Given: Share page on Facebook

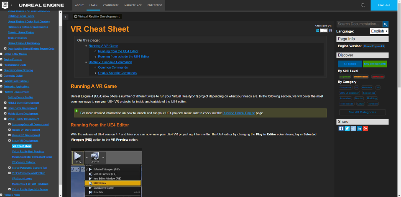Looking at the screenshot, I should coord(341,128).
